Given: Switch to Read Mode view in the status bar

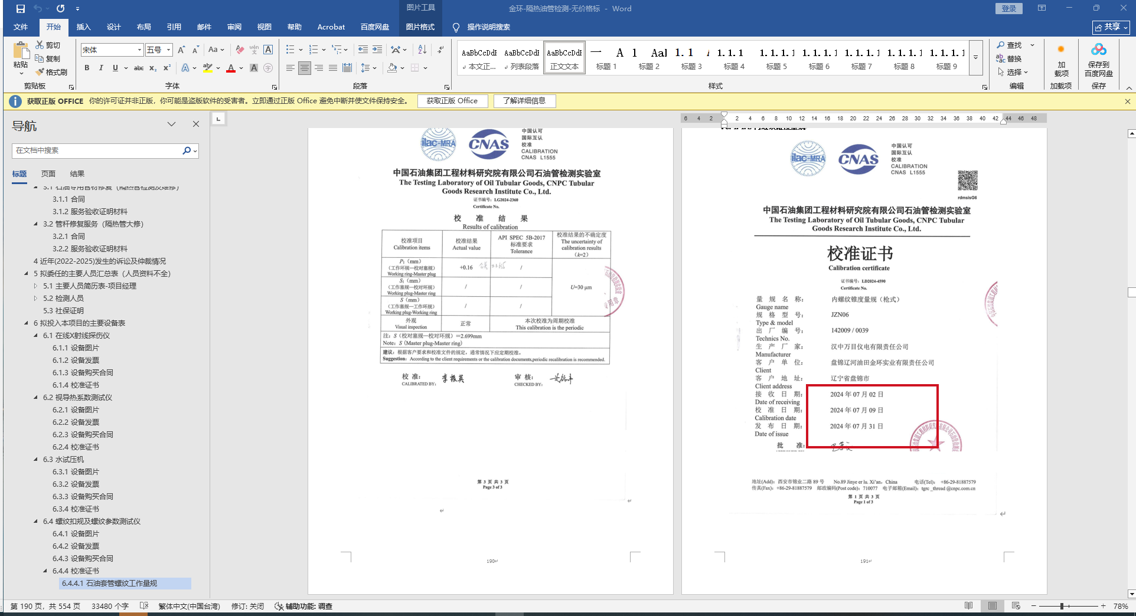Looking at the screenshot, I should tap(968, 606).
